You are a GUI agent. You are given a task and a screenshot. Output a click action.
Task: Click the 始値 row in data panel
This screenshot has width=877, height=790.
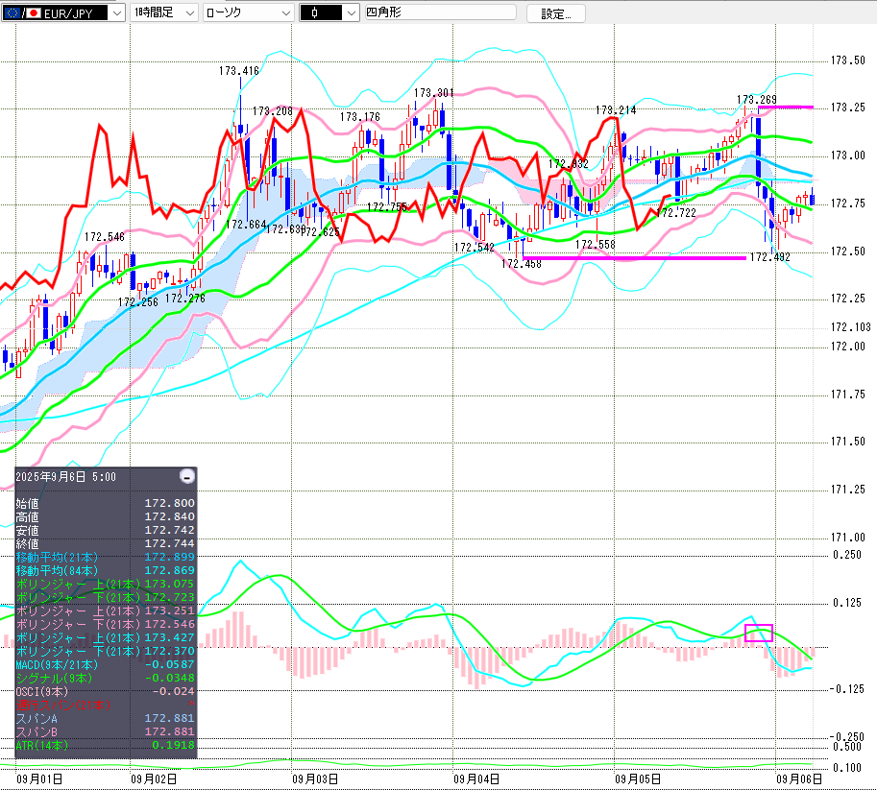coord(105,503)
